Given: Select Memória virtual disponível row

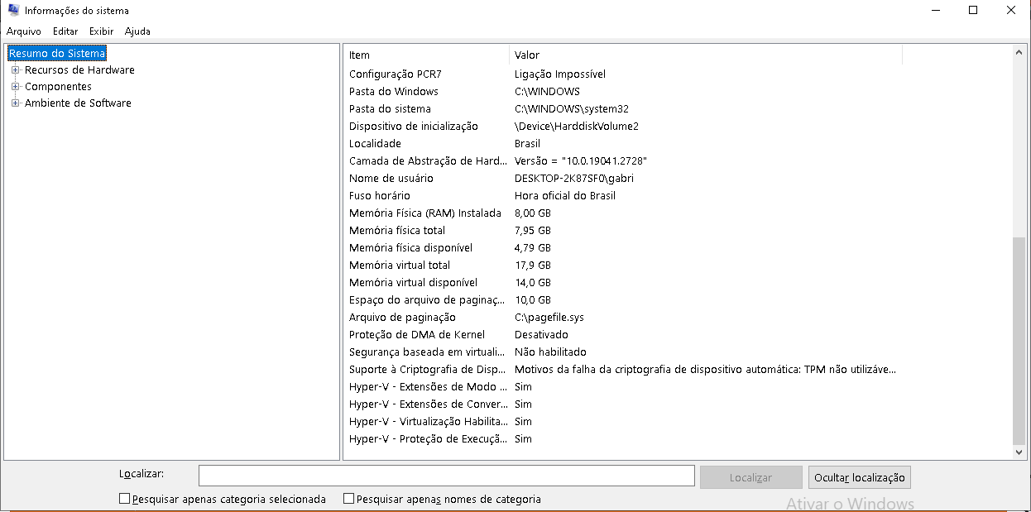Looking at the screenshot, I should click(623, 283).
